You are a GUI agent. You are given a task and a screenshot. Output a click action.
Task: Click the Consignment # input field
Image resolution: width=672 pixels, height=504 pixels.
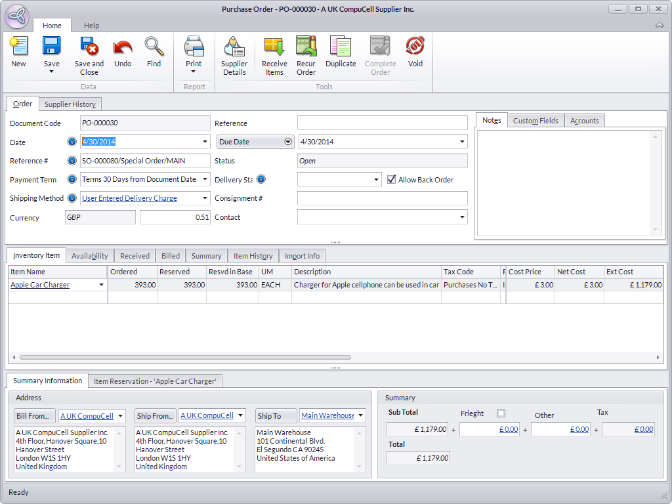pyautogui.click(x=382, y=198)
